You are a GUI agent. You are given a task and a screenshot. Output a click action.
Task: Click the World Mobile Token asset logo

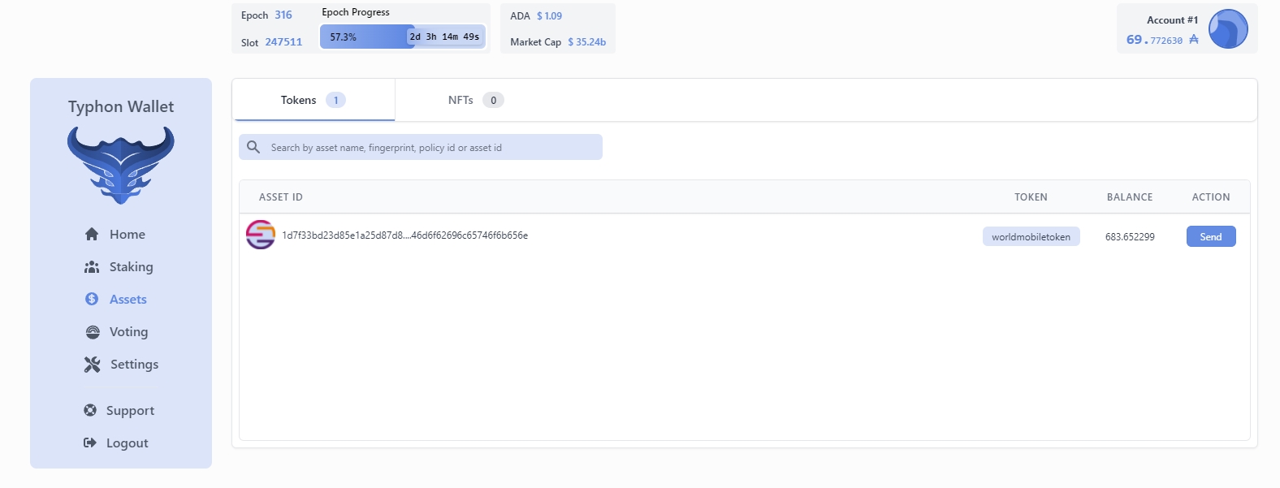tap(261, 235)
